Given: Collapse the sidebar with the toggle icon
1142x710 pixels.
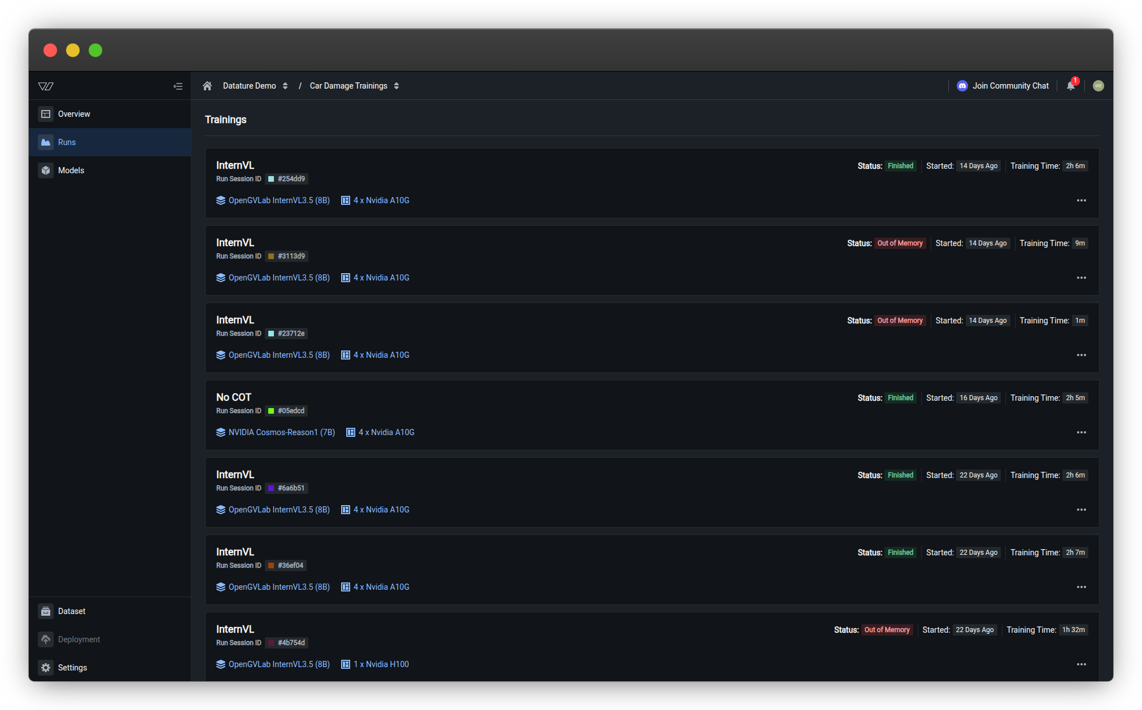Looking at the screenshot, I should click(178, 86).
